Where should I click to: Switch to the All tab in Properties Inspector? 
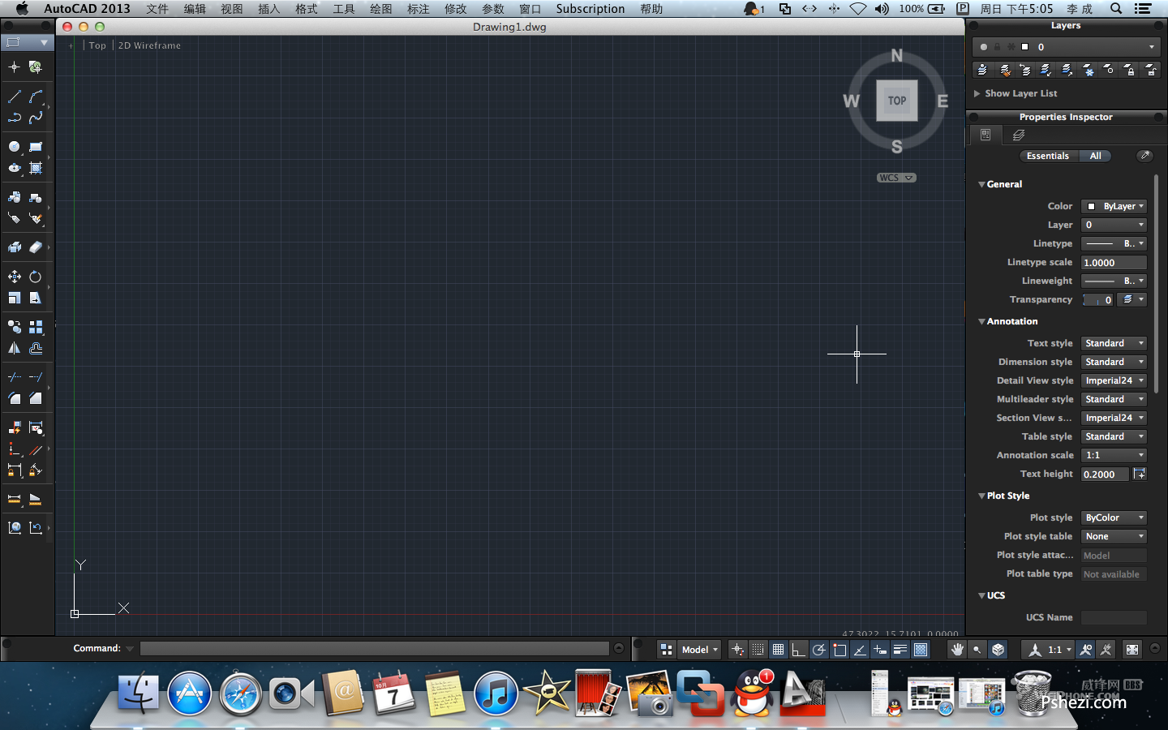click(x=1096, y=156)
